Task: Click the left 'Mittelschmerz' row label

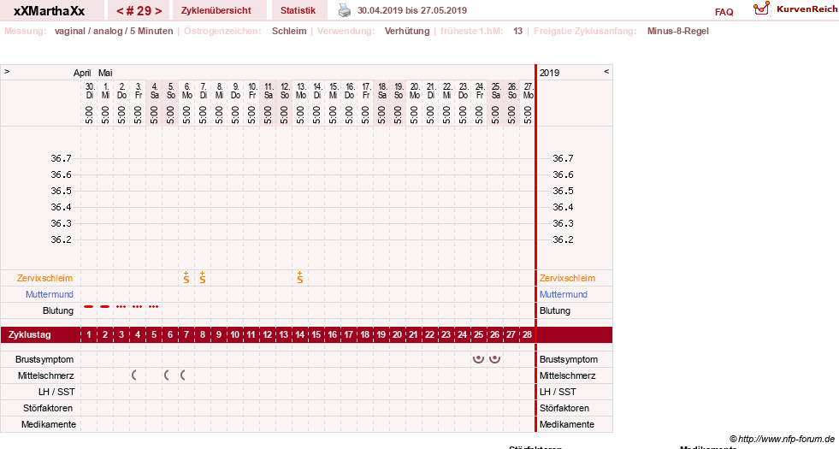Action: (45, 375)
